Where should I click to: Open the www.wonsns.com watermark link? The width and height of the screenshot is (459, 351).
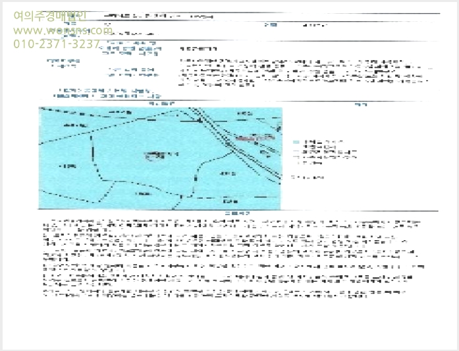[x=63, y=30]
